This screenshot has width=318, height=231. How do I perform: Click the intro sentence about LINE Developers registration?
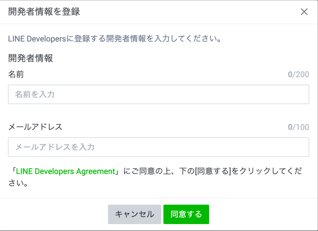click(x=114, y=39)
